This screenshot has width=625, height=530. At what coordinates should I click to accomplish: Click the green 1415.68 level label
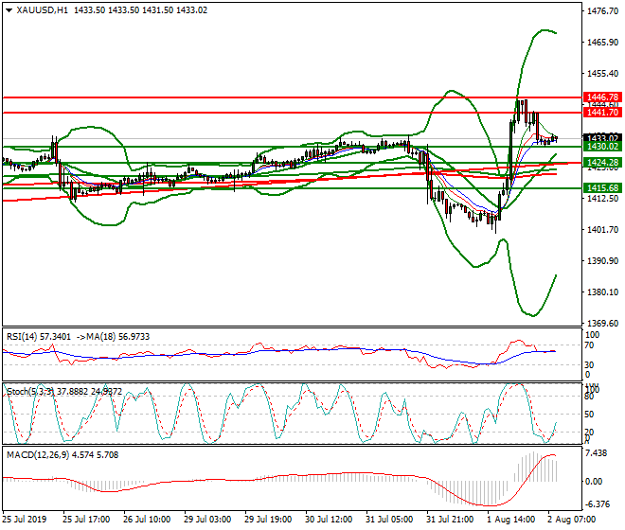(x=602, y=188)
